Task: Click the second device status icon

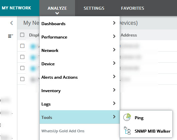Action: coord(33,57)
